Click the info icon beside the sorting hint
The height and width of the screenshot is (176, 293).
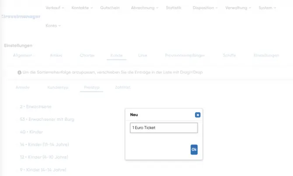pos(19,72)
